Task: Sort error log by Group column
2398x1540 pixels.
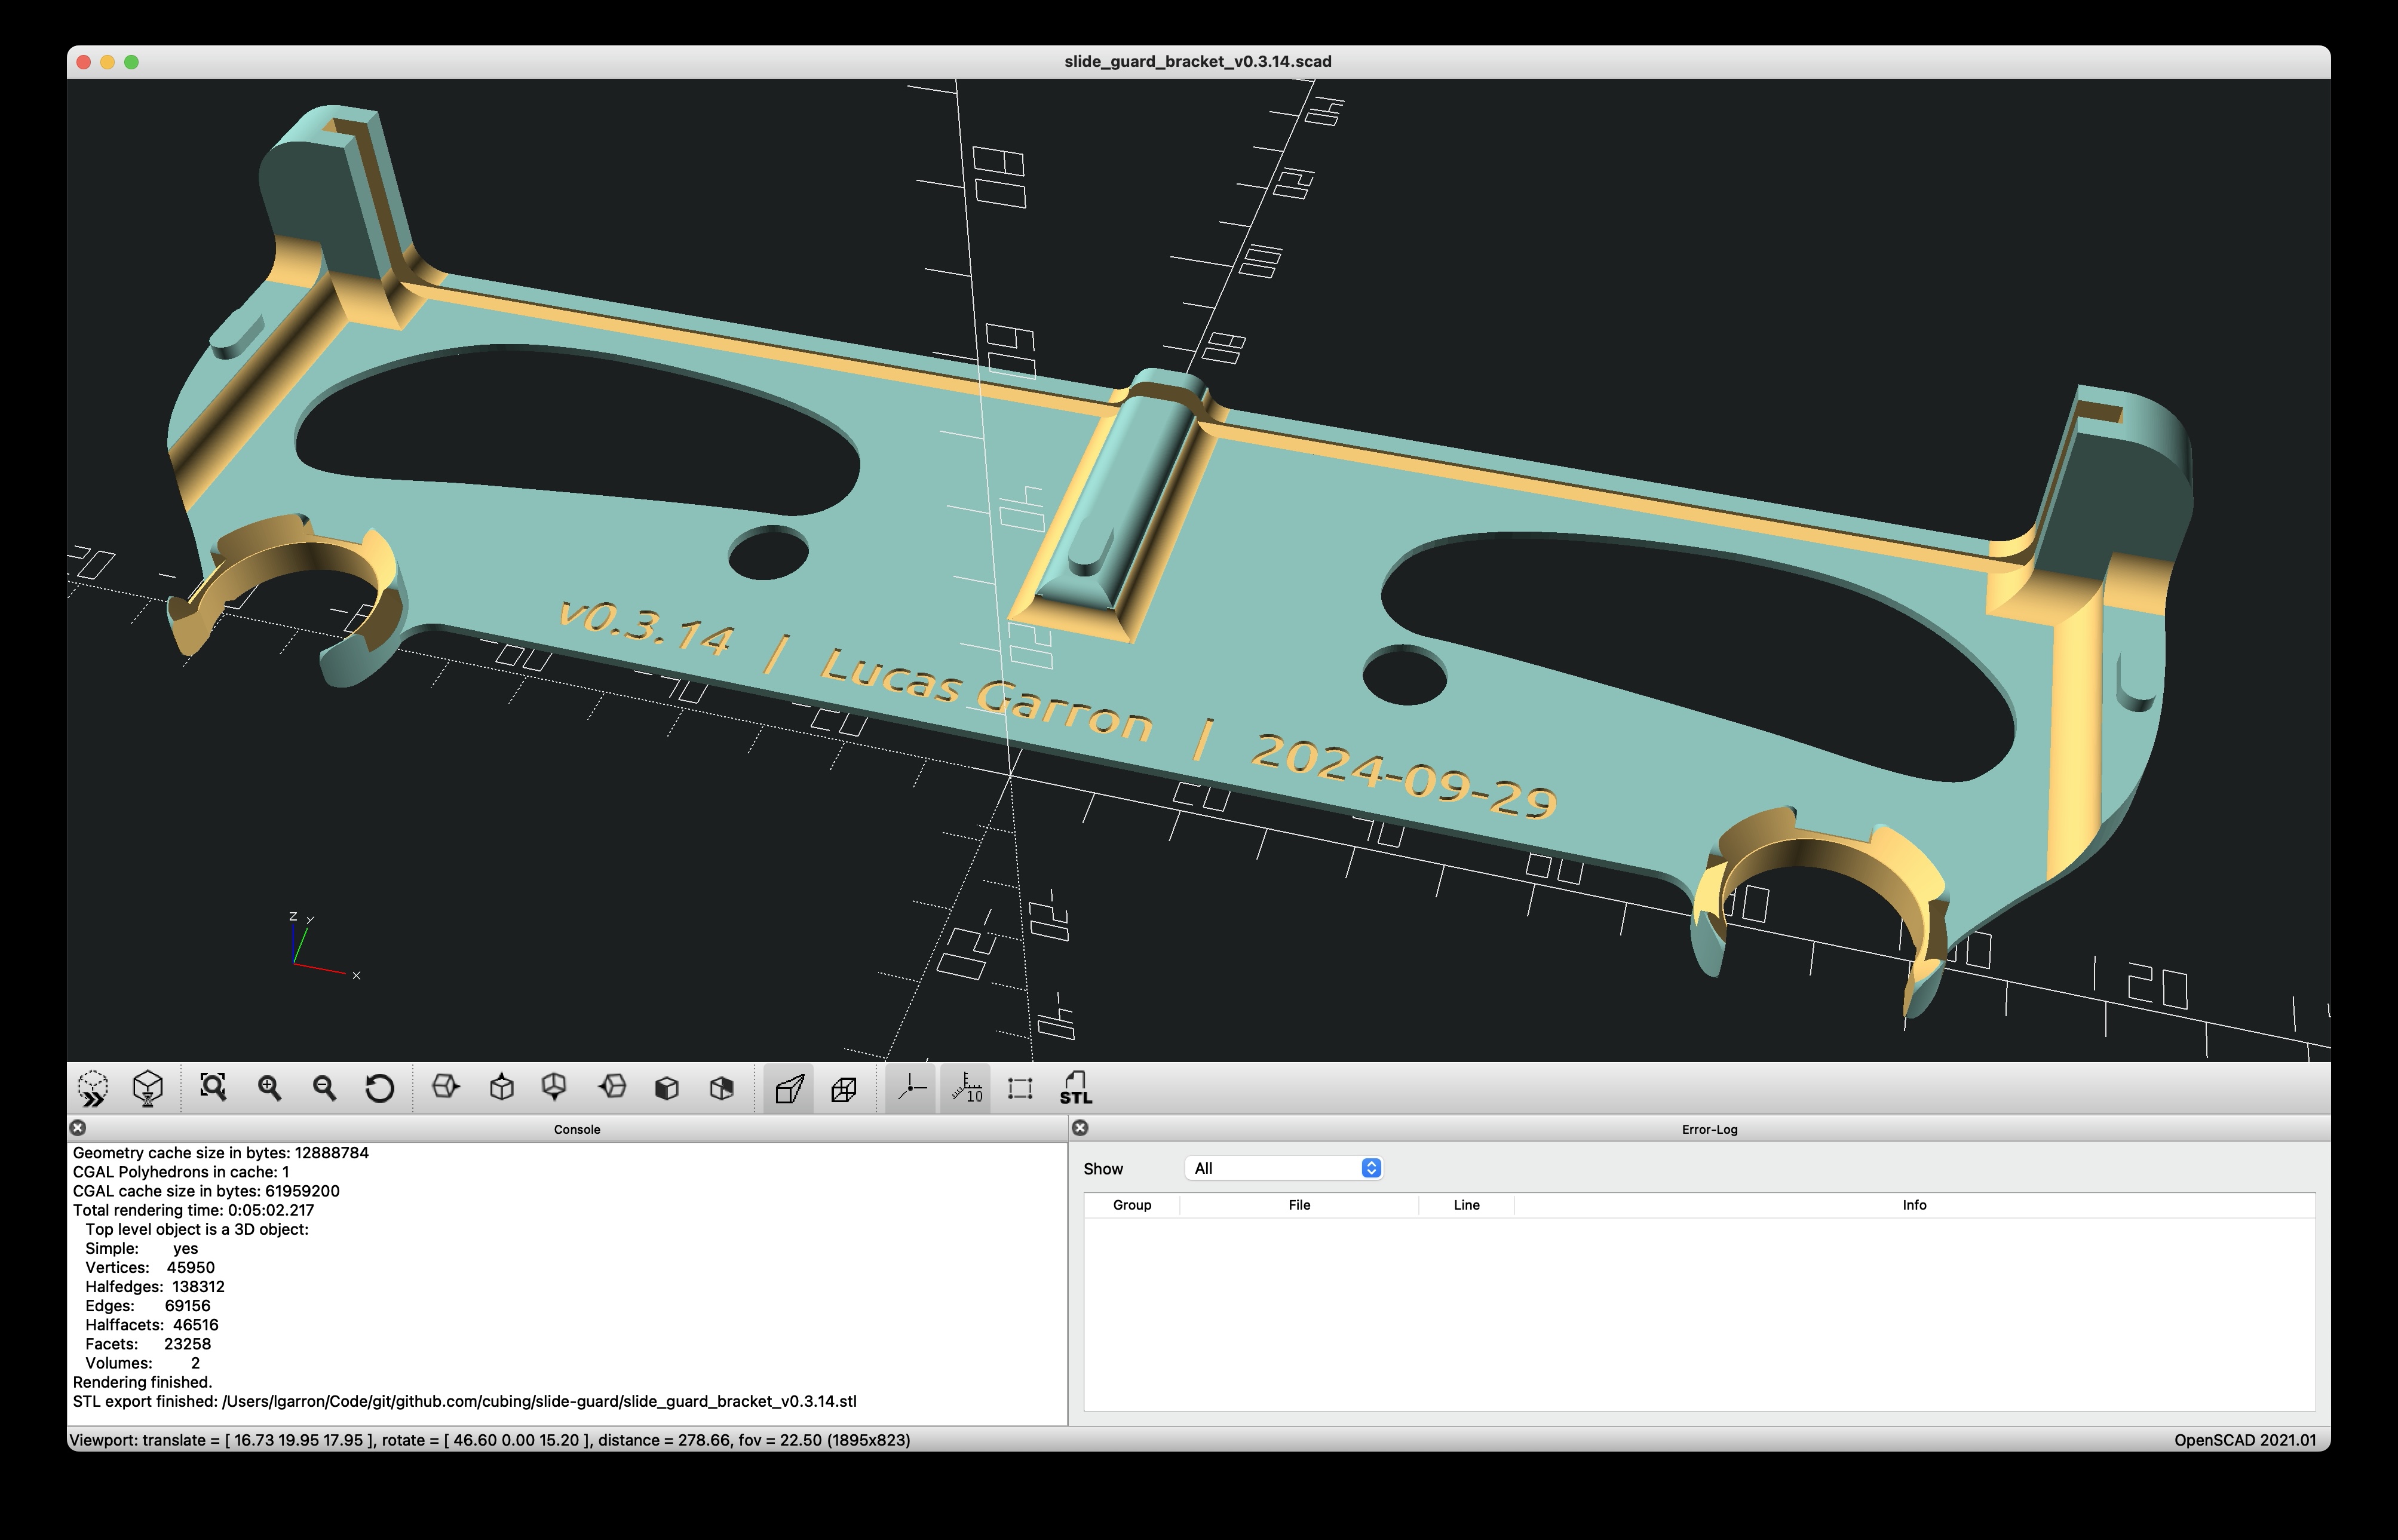Action: coord(1132,1205)
